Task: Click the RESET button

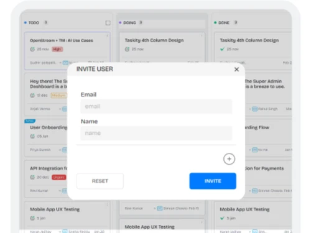Action: pyautogui.click(x=100, y=181)
